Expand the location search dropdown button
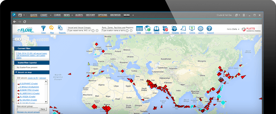276x114 pixels. tap(131, 31)
